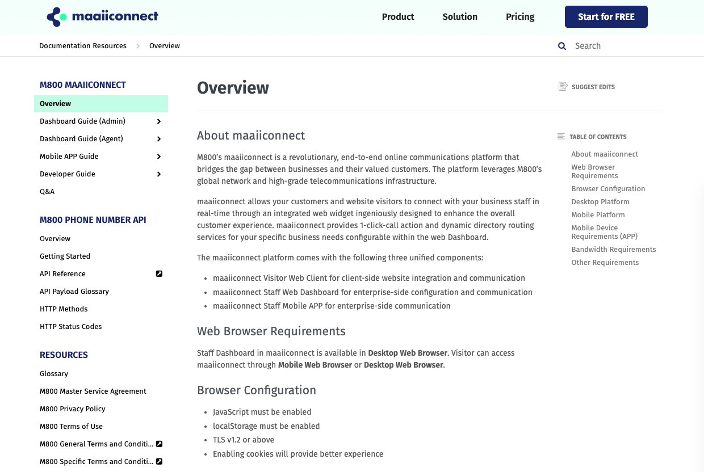704x472 pixels.
Task: Click external link icon beside M800 General Terms
Action: (x=159, y=444)
